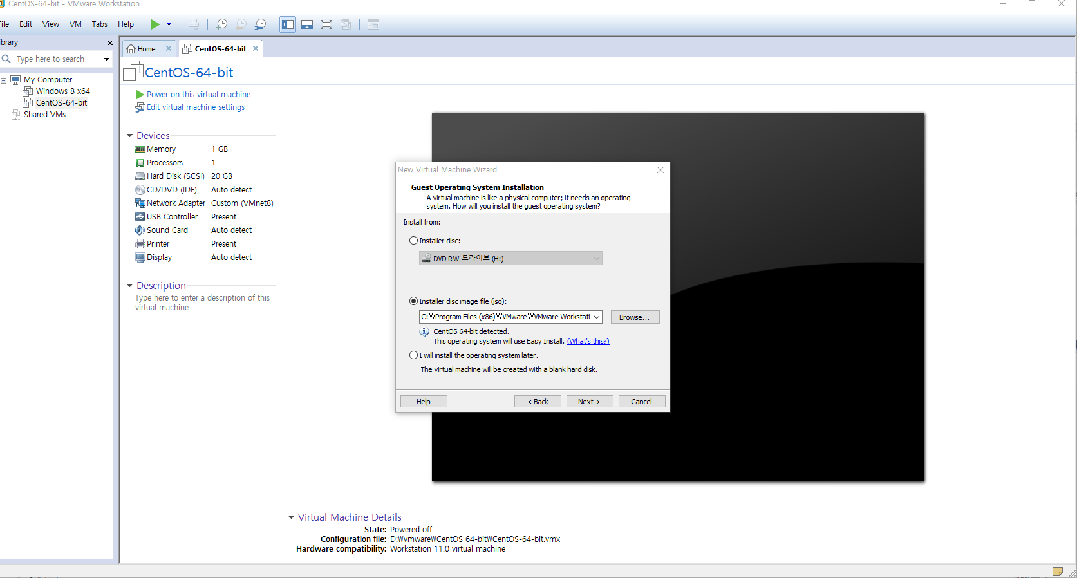
Task: Click the message log icon in status bar
Action: [x=1057, y=572]
